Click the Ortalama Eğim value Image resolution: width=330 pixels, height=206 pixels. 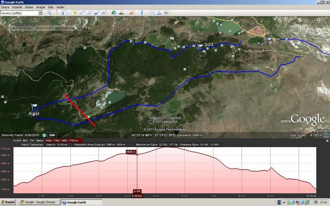(199, 145)
